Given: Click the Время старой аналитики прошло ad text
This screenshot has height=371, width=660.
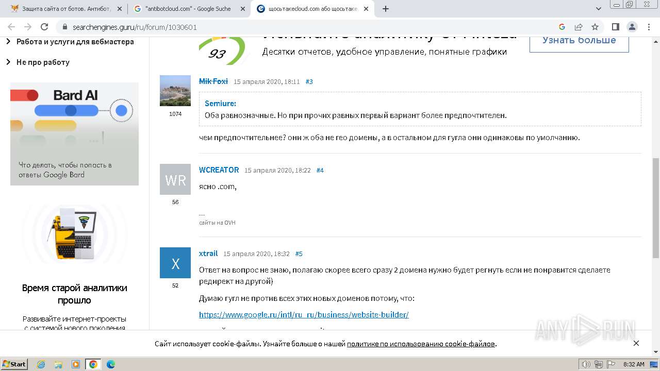Looking at the screenshot, I should click(74, 294).
